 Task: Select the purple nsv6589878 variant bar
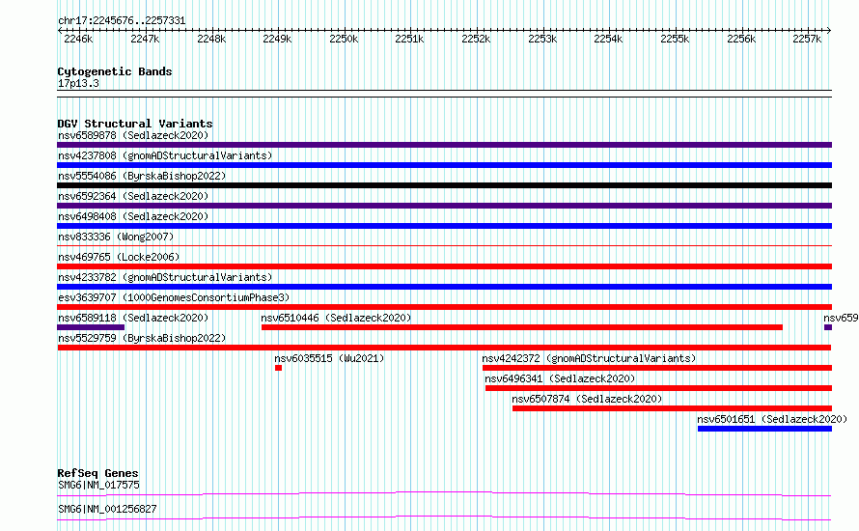pos(444,145)
